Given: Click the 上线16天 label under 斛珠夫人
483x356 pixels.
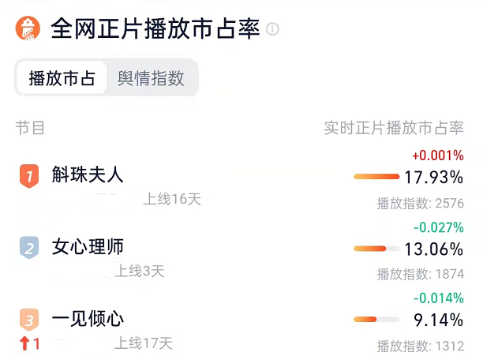Looking at the screenshot, I should 172,199.
